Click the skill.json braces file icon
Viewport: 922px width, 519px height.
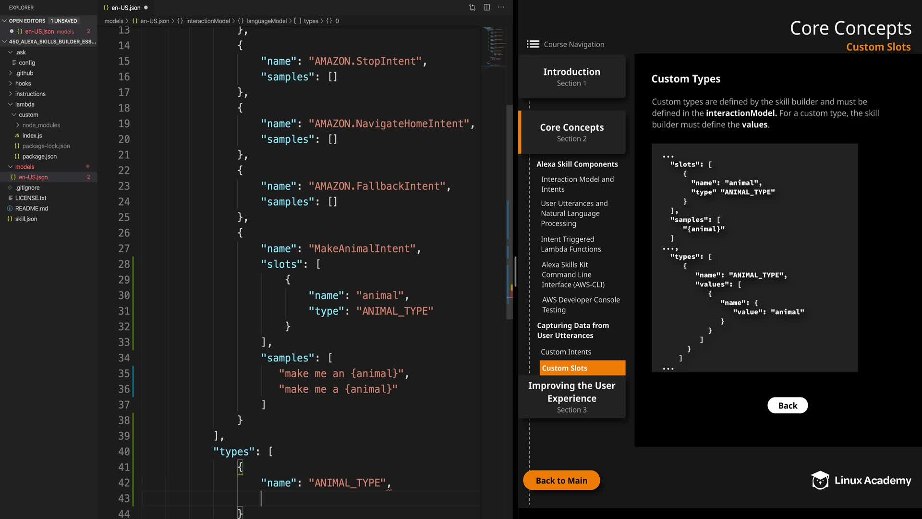pyautogui.click(x=10, y=219)
